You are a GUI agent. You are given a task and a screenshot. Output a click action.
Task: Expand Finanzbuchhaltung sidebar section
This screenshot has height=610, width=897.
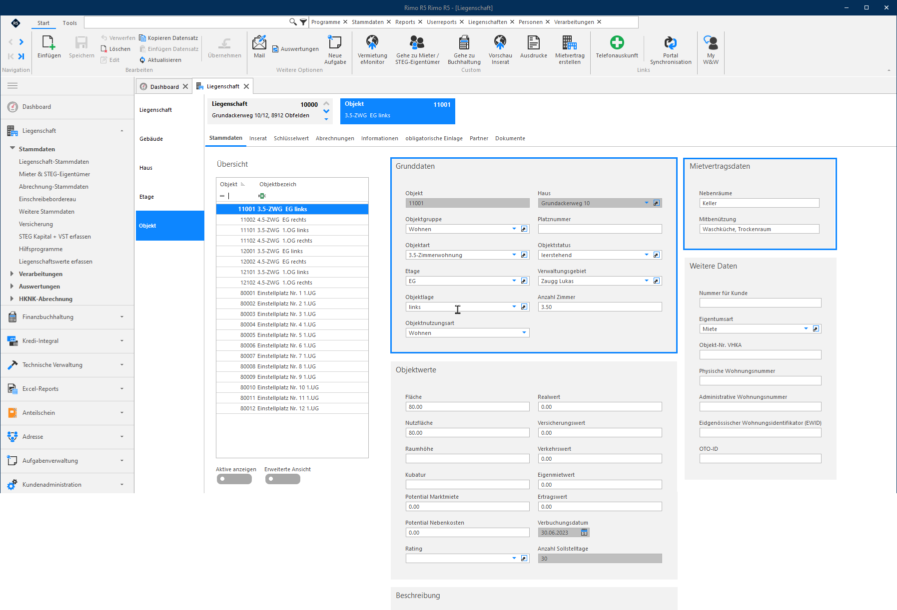(x=67, y=317)
